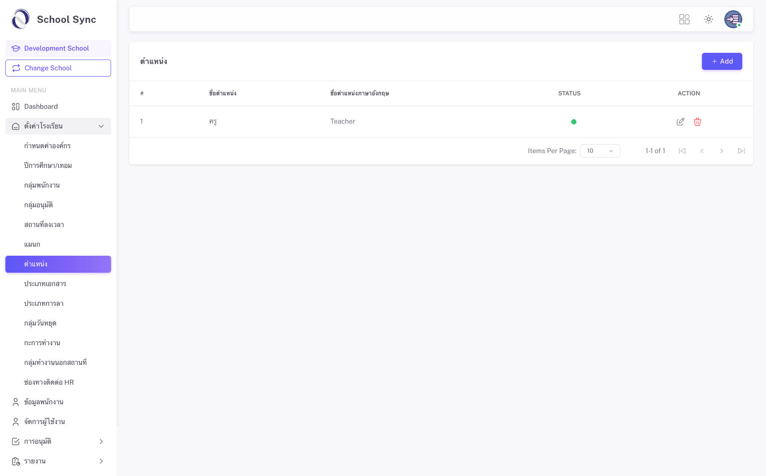Click the ตั้งค่าโรงเรียน home icon
Viewport: 766px width, 476px height.
point(16,126)
